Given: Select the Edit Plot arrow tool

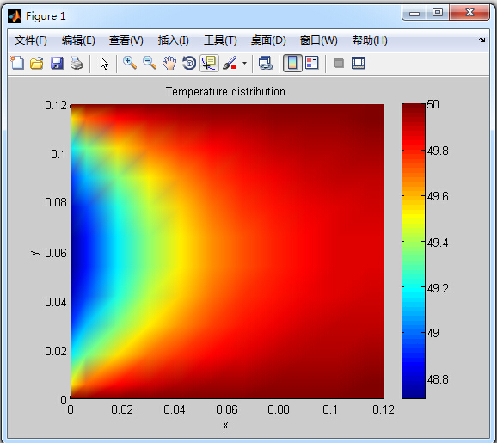Looking at the screenshot, I should 104,63.
